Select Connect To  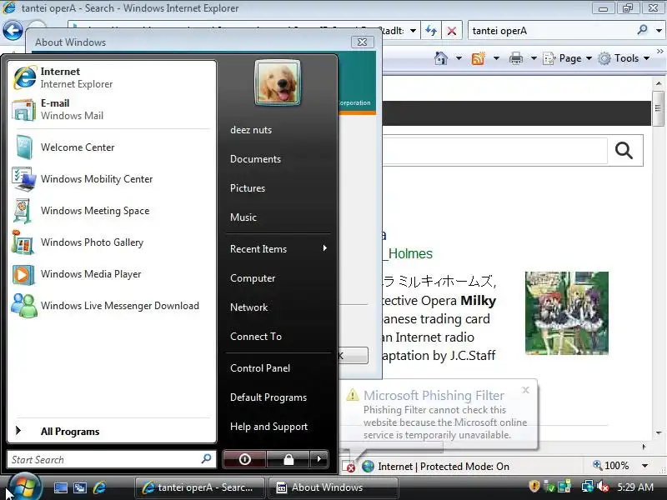click(256, 337)
